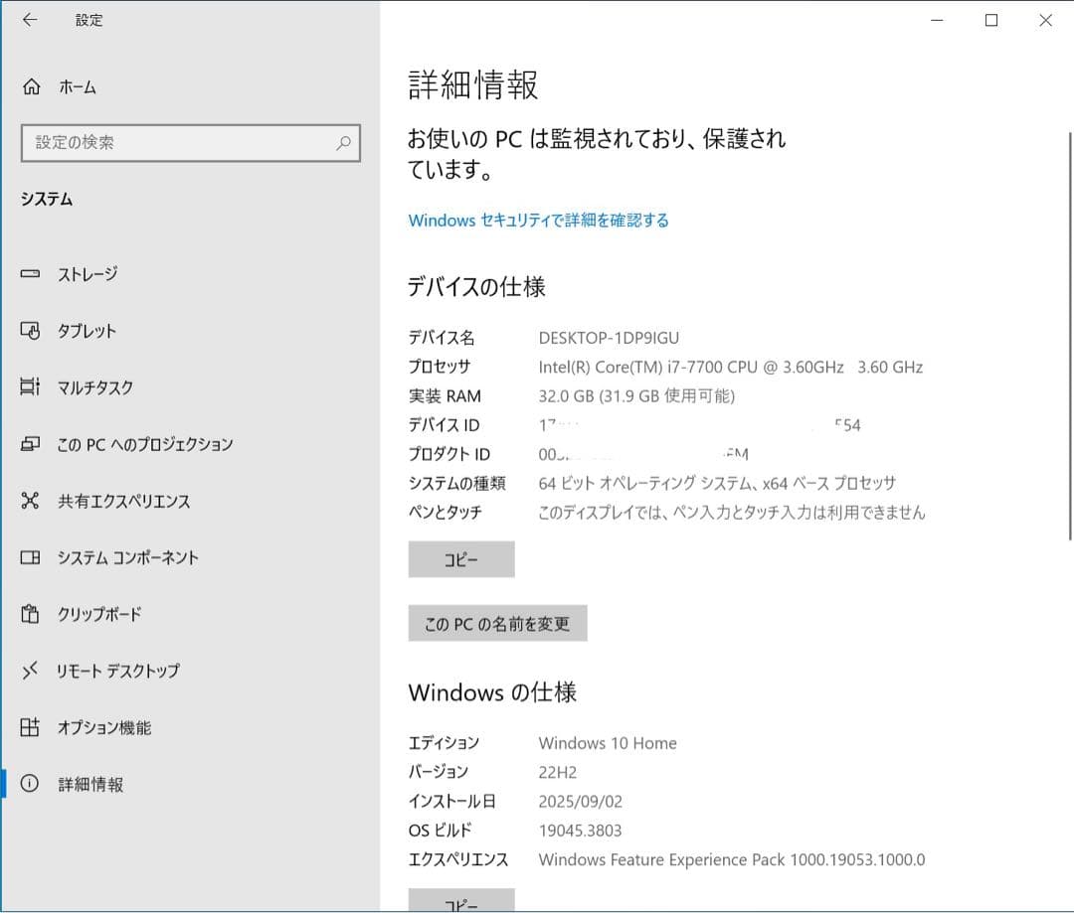Click the back arrow in Settings header

coord(30,20)
